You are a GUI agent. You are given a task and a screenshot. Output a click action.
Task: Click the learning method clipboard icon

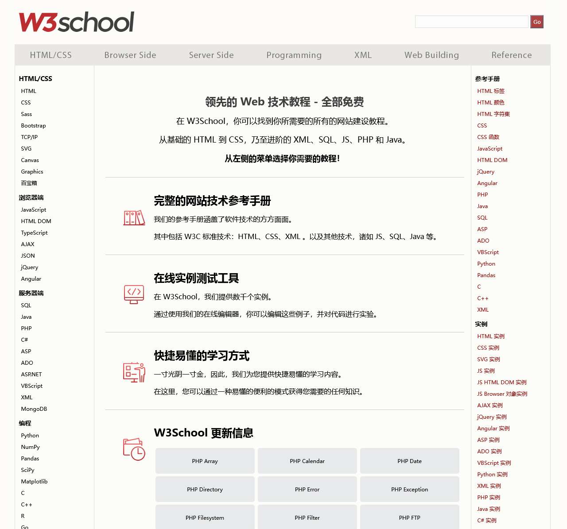coord(134,373)
